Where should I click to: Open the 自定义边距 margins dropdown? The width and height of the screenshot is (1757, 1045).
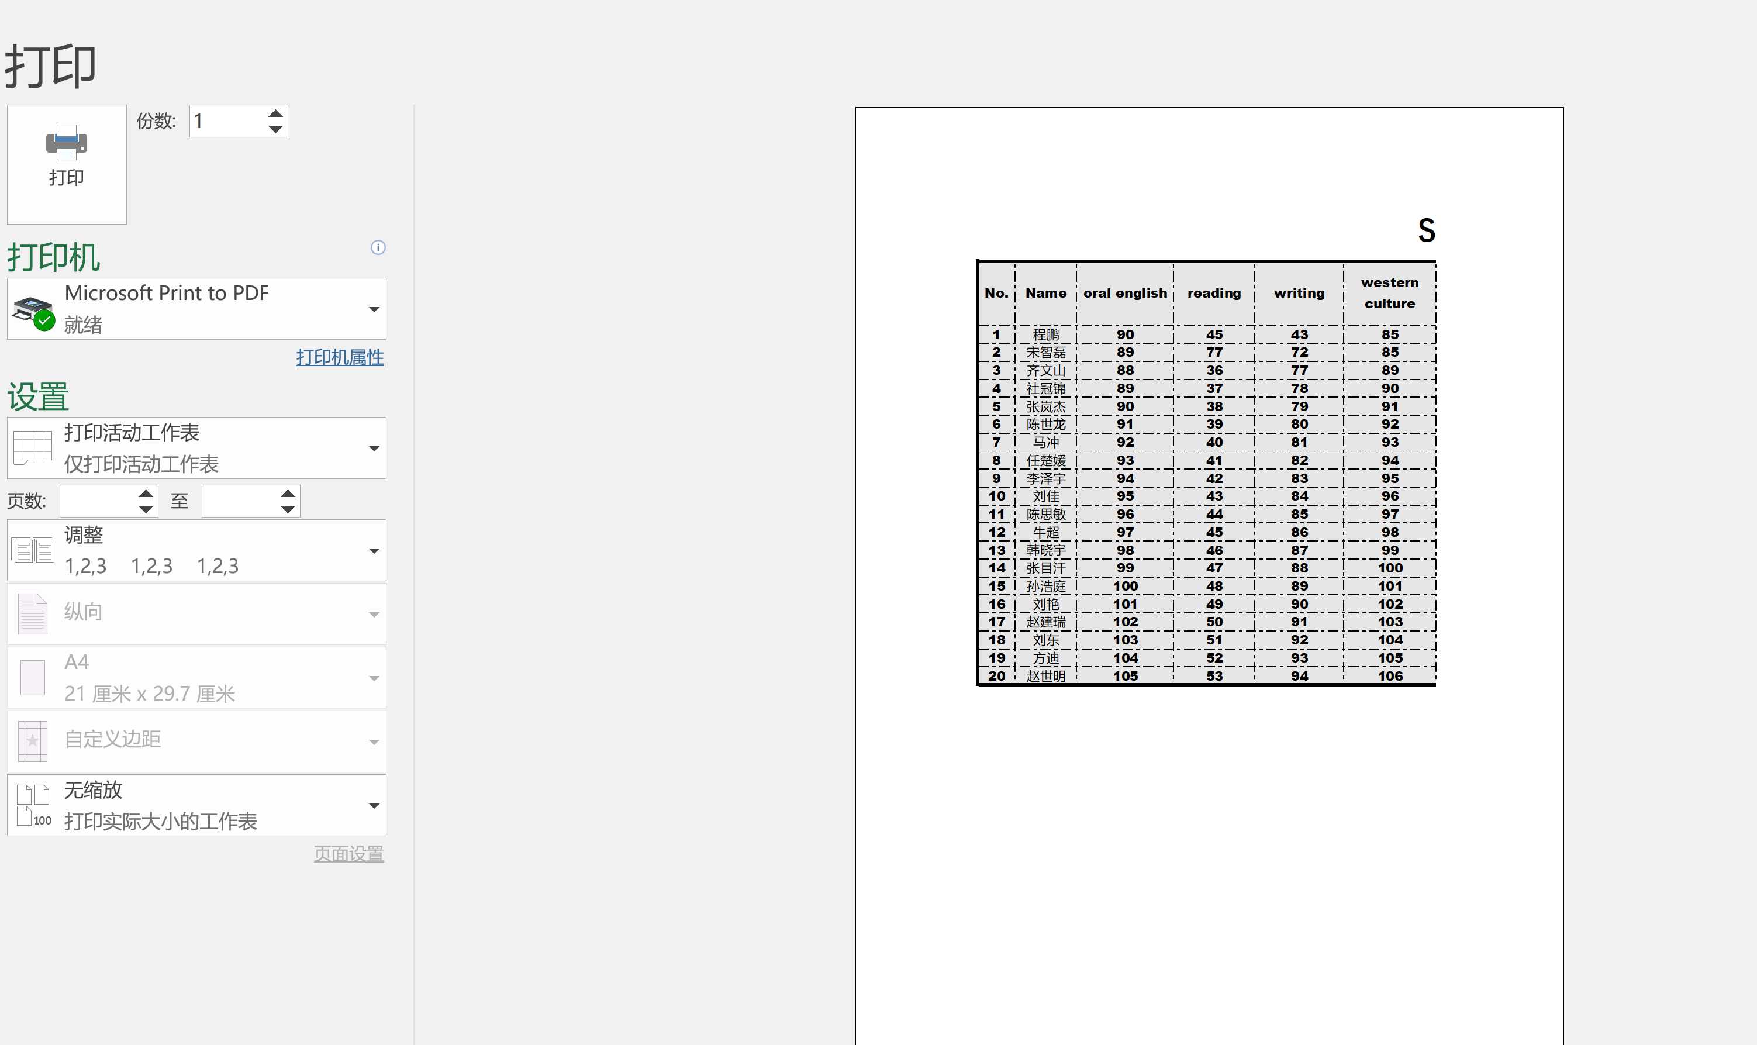click(x=196, y=741)
